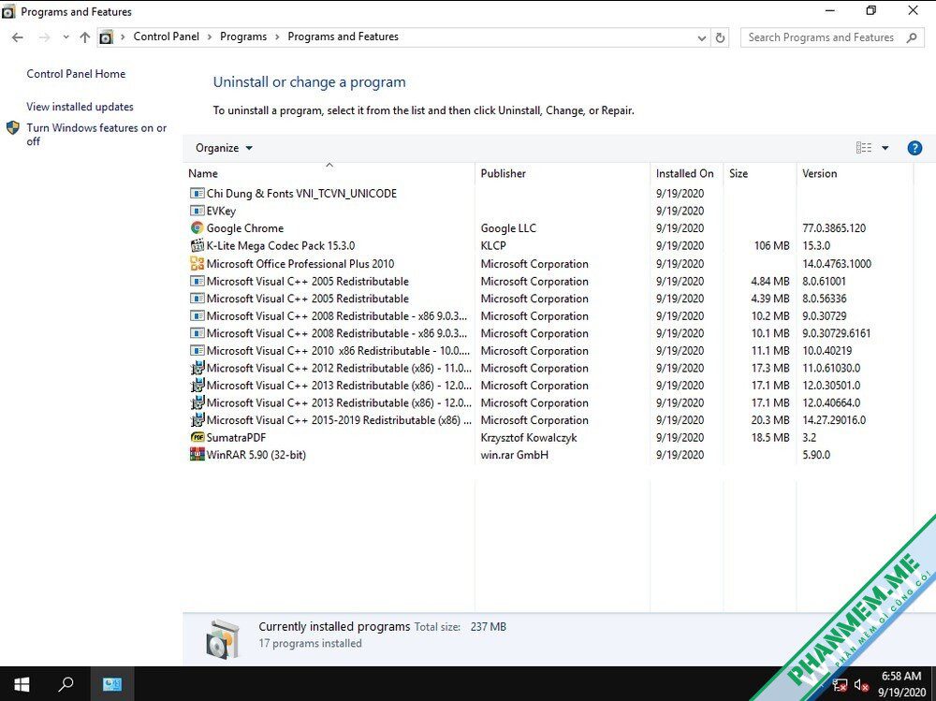The width and height of the screenshot is (936, 701).
Task: Click the Control Panel icon in address bar
Action: pyautogui.click(x=107, y=37)
